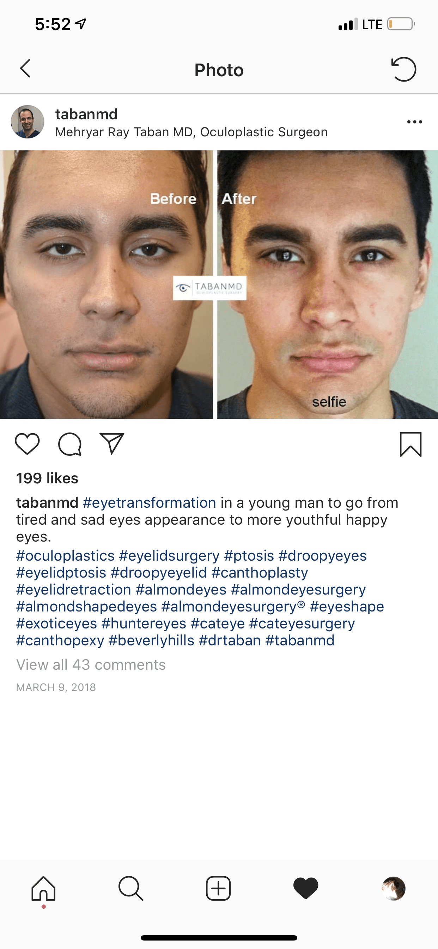The width and height of the screenshot is (438, 949).
Task: Open the #canthoplasty hashtag
Action: (x=260, y=573)
